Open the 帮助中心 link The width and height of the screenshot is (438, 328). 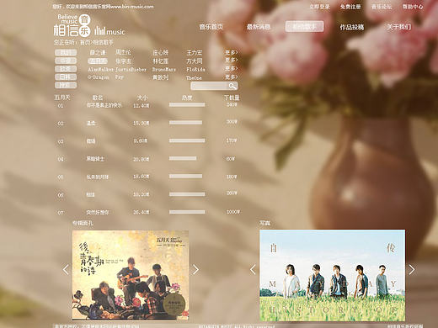[x=413, y=7]
